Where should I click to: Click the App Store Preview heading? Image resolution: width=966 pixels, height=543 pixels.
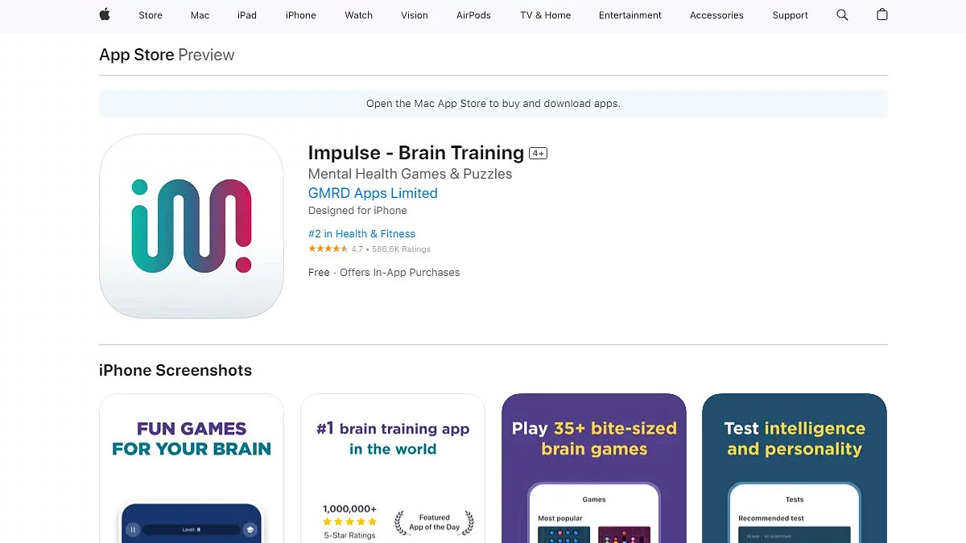pos(167,55)
